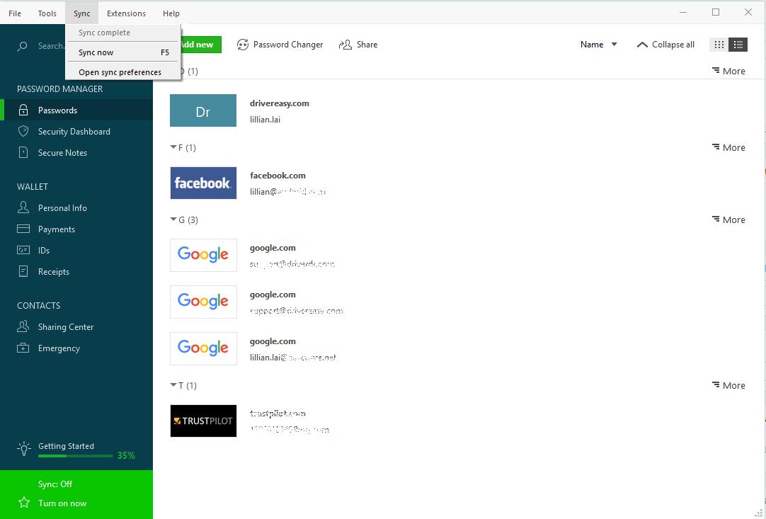Click the Password Changer icon
The height and width of the screenshot is (519, 766).
tap(243, 45)
